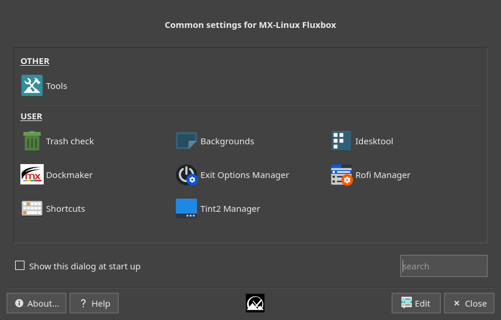Click the MX Dockmaker icon
The image size is (501, 320).
tap(32, 174)
